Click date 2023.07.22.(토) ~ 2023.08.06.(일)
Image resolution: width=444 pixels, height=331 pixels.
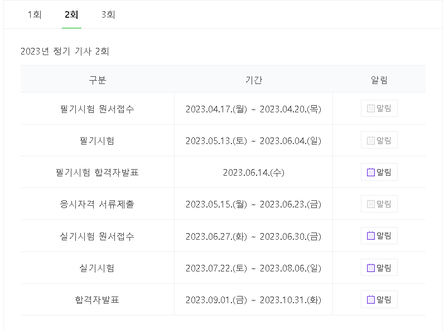tap(253, 268)
